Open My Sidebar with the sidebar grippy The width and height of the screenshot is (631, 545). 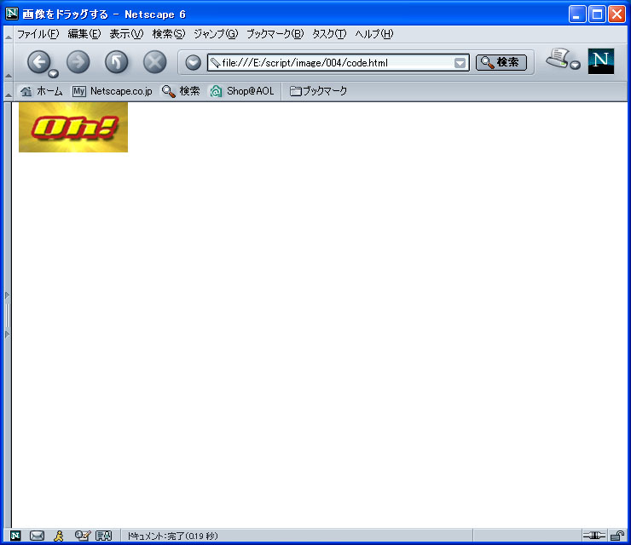click(7, 315)
